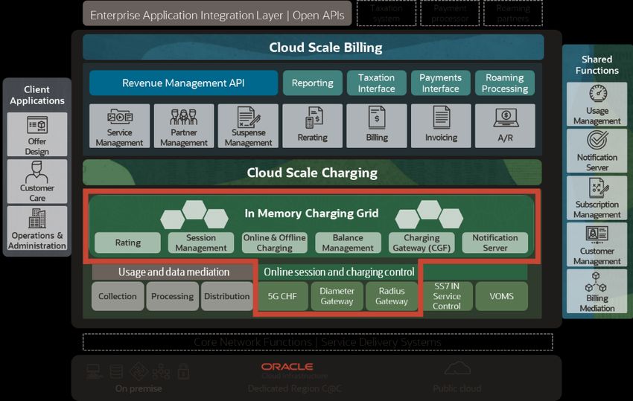
Task: Select the 'On premise' label
Action: point(139,388)
